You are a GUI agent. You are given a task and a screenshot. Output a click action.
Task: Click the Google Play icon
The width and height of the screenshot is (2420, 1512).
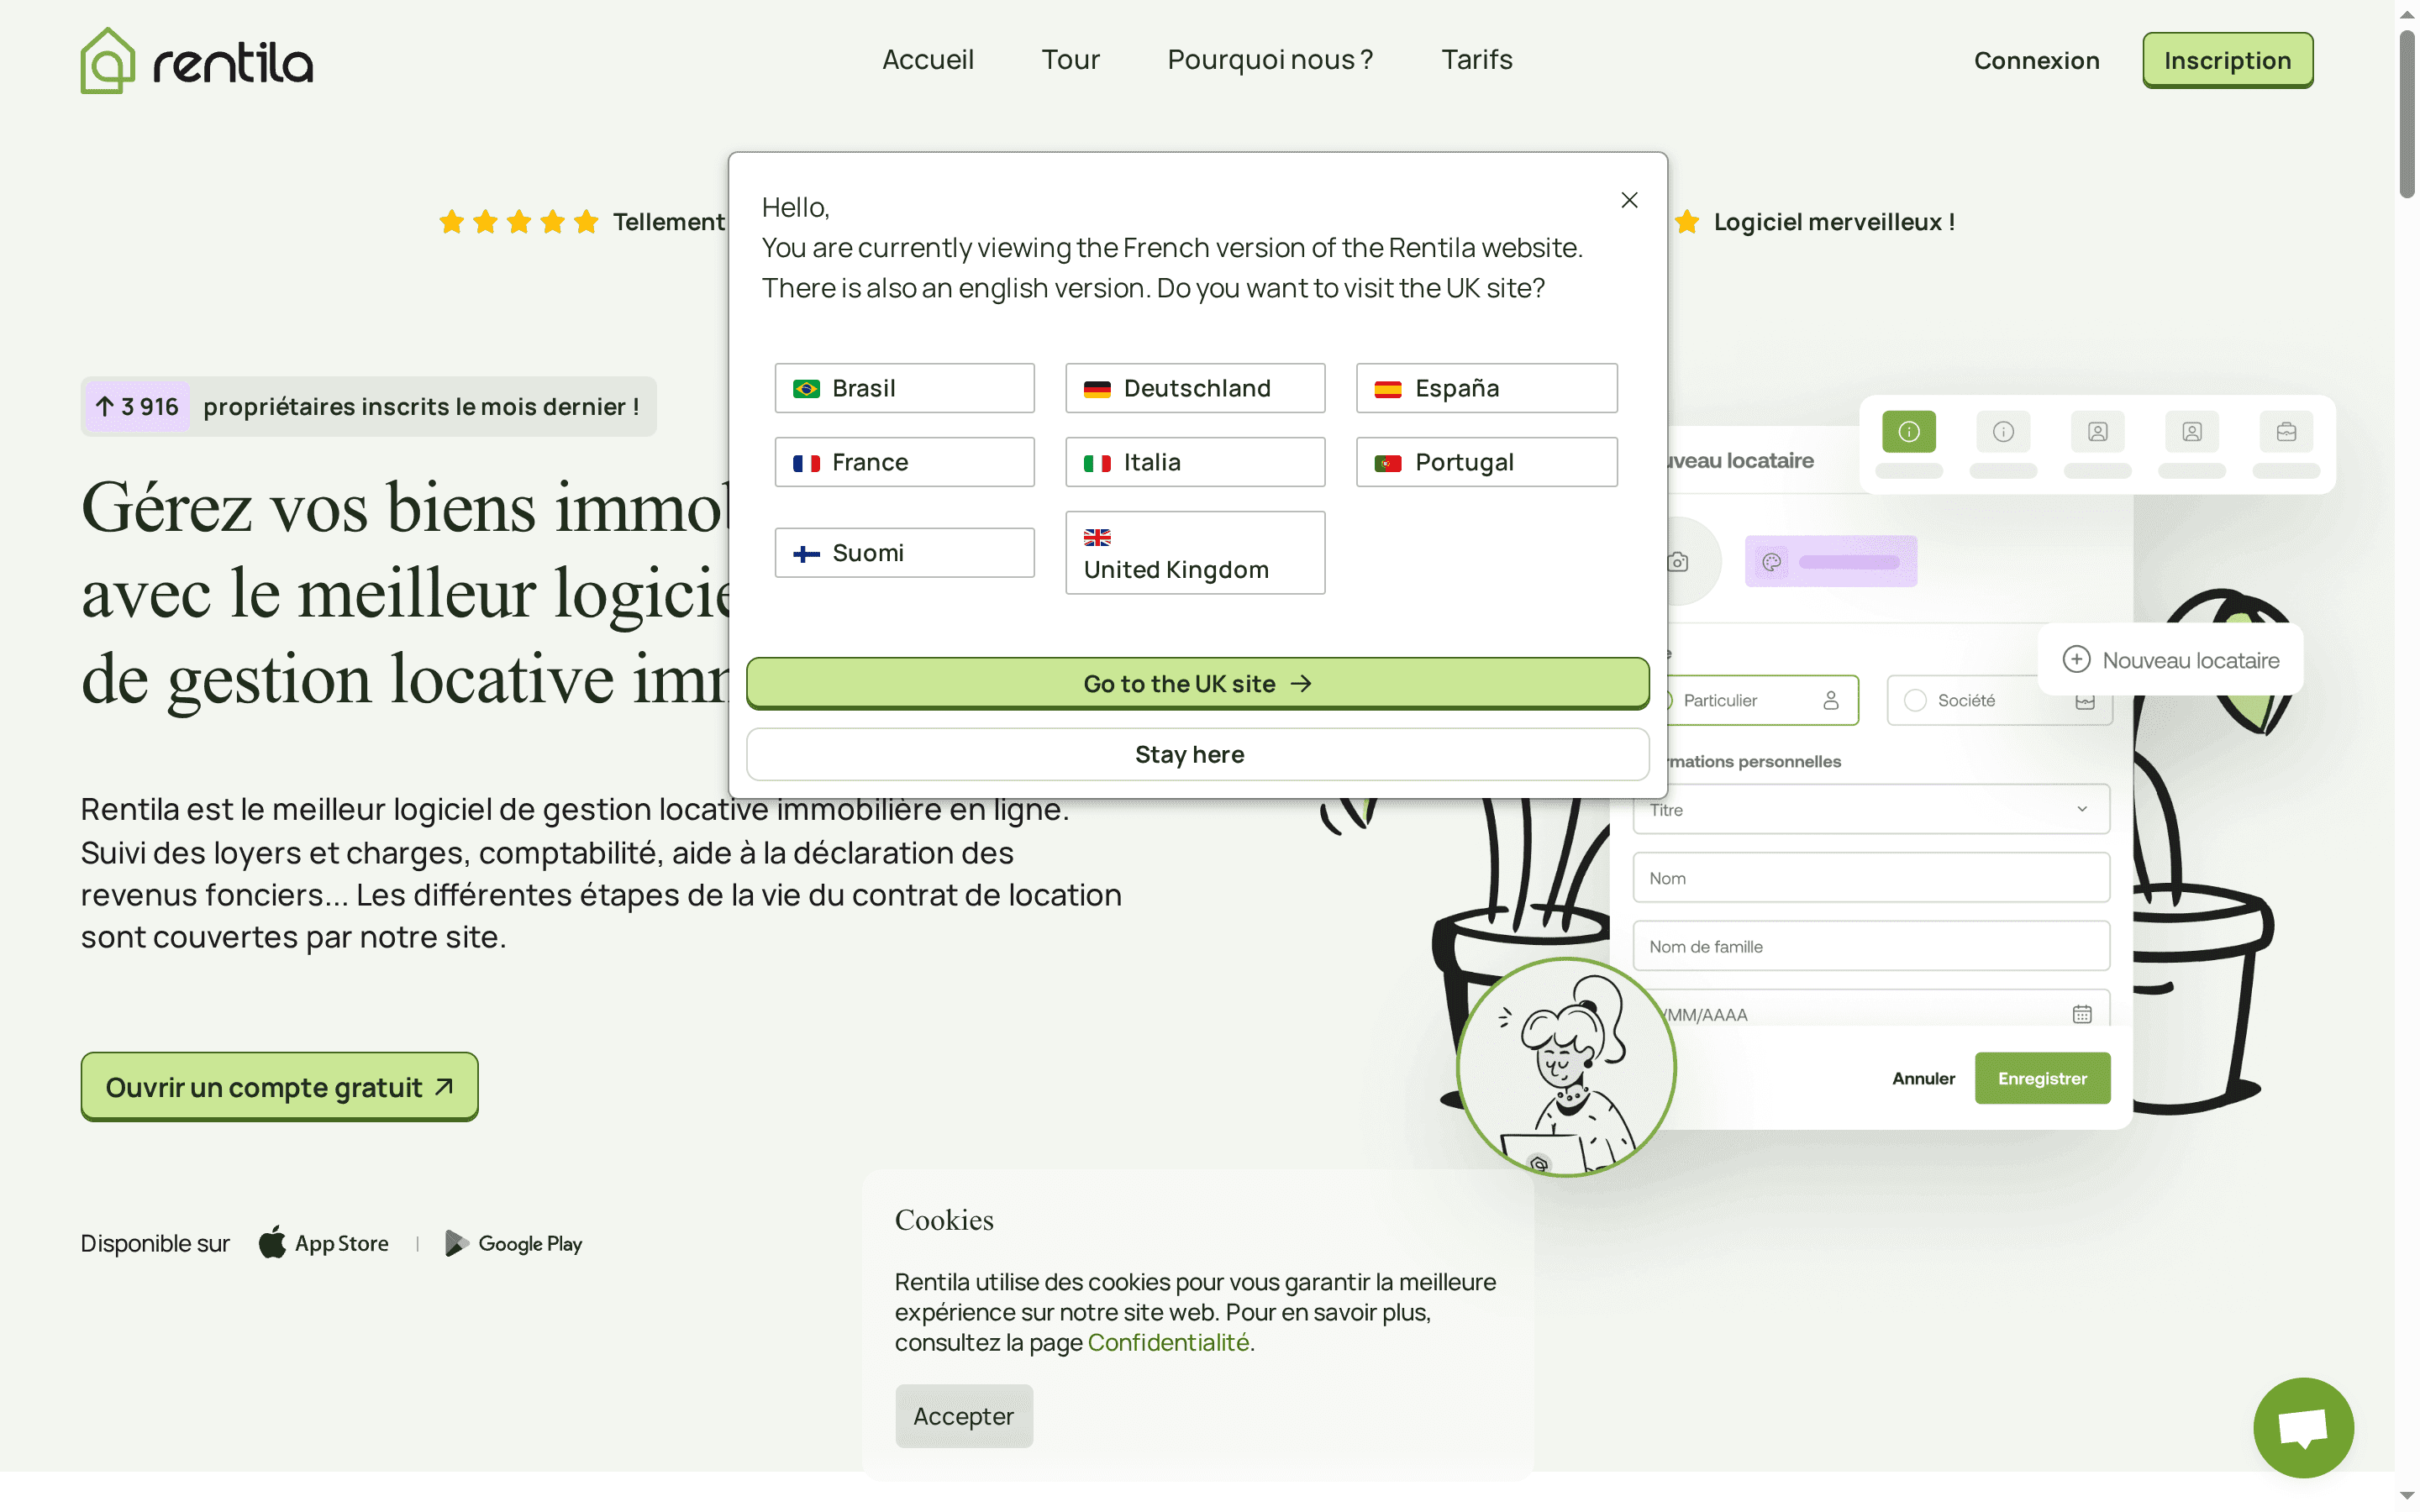click(x=458, y=1243)
